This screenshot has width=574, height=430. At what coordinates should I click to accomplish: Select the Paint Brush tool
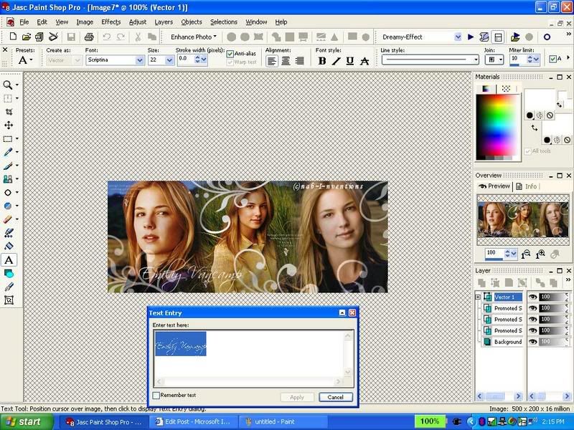8,166
